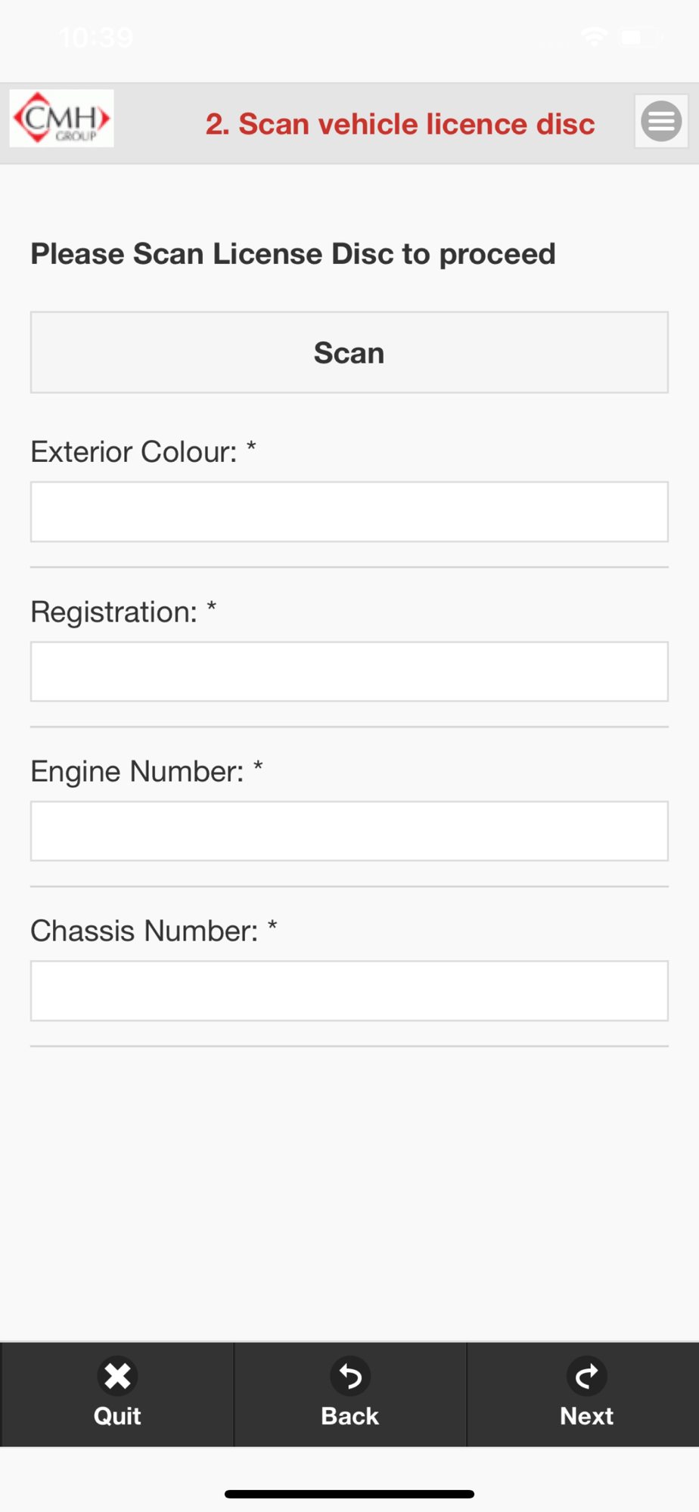
Task: Tap the Quit X icon
Action: coord(117,1376)
